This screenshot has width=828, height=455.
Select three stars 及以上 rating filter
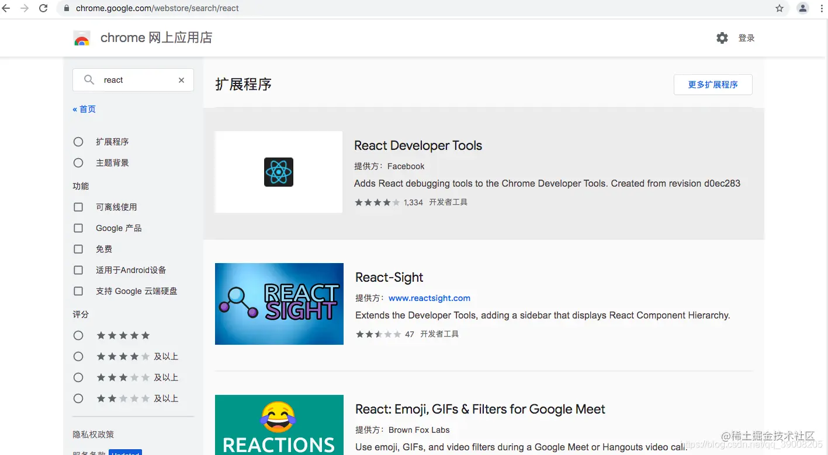point(78,377)
